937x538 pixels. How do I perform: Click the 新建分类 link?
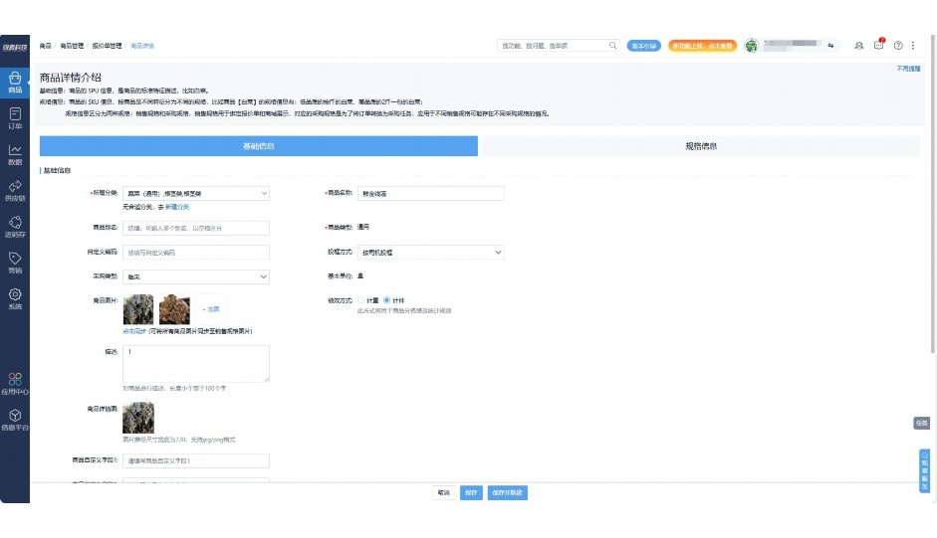pos(176,206)
